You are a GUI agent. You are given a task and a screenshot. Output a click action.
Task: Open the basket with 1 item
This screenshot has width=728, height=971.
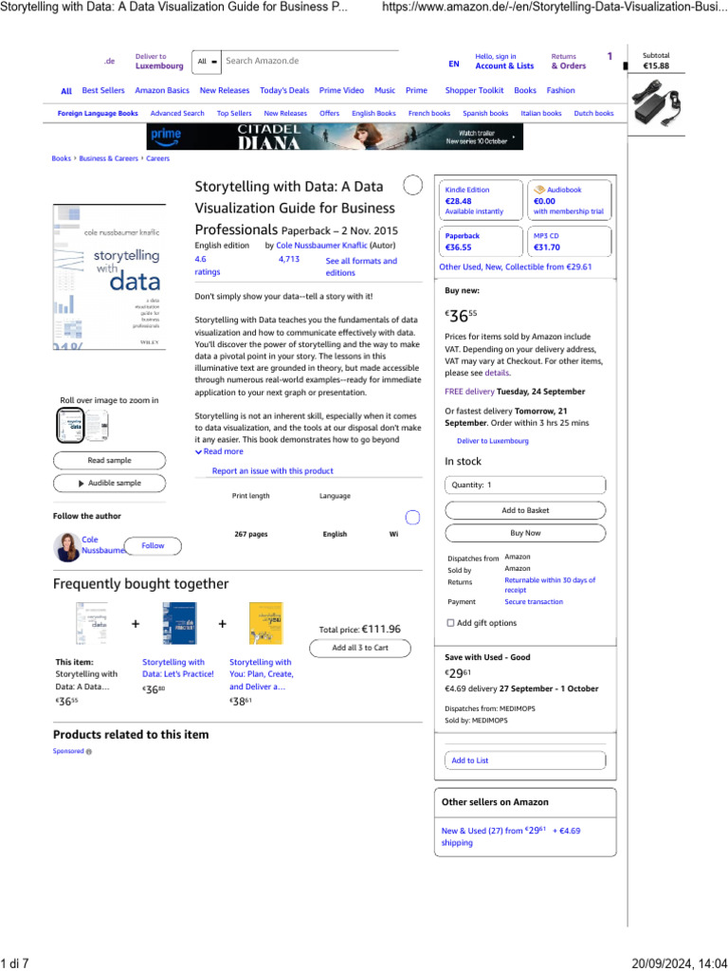tap(610, 56)
